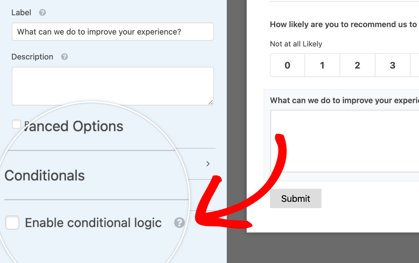Click the help icon beside Label

42,12
